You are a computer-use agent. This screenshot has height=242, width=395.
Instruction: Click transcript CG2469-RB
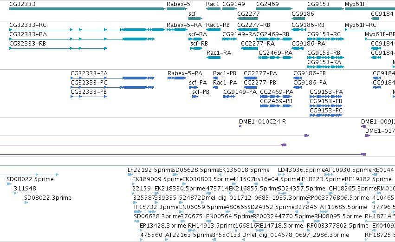pyautogui.click(x=272, y=34)
